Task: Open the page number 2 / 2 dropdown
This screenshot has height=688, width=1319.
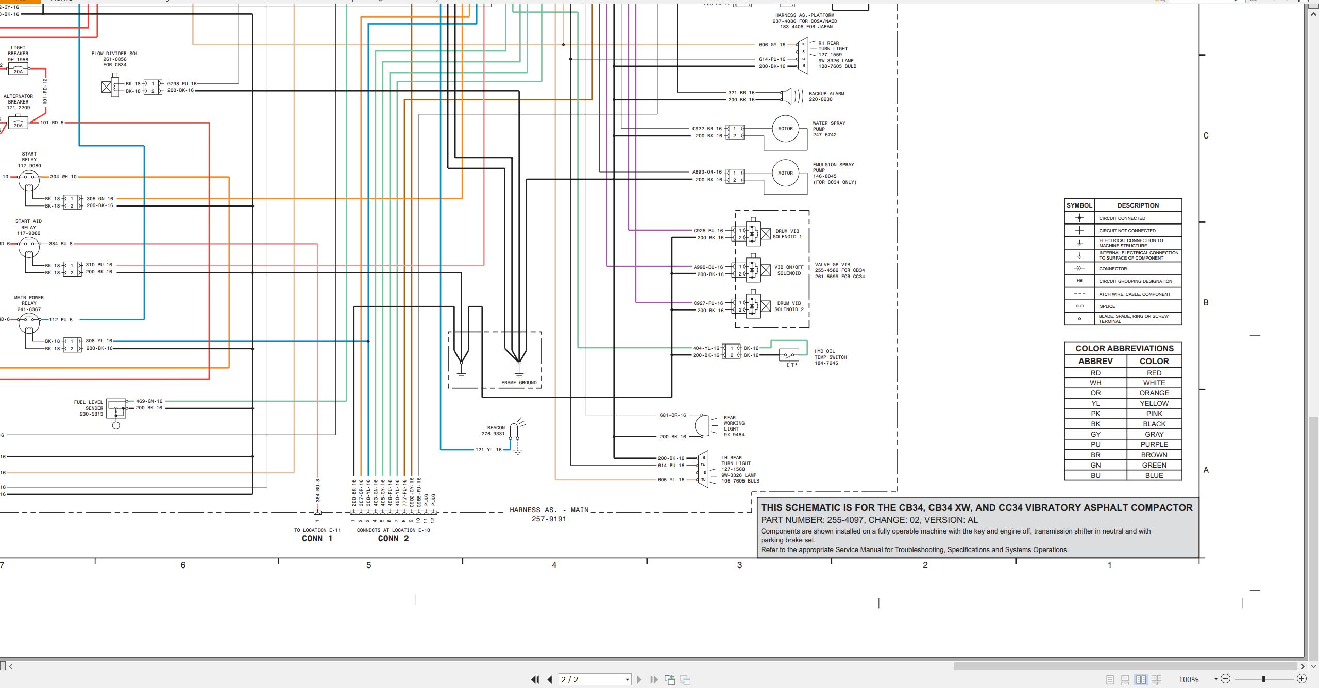Action: click(627, 680)
